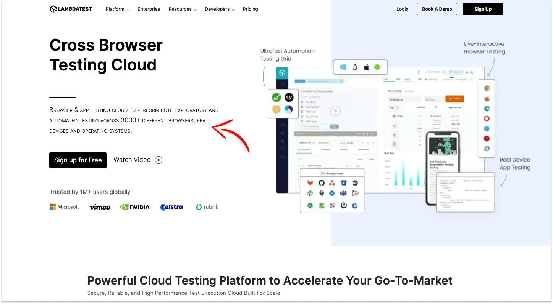The width and height of the screenshot is (553, 304).
Task: Check the First Item checkbox
Action: pos(302,102)
